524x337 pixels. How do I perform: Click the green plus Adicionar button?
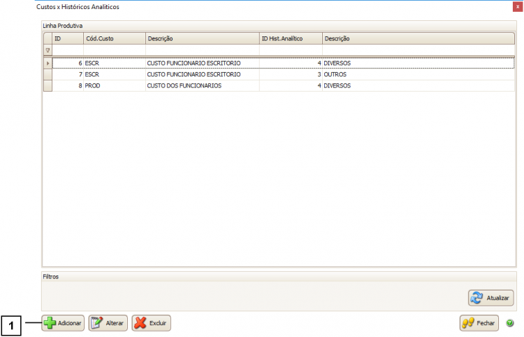[x=63, y=323]
